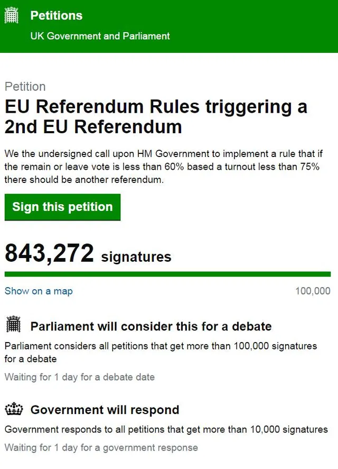Click the 843,272 signature count
338x469 pixels.
tap(49, 254)
